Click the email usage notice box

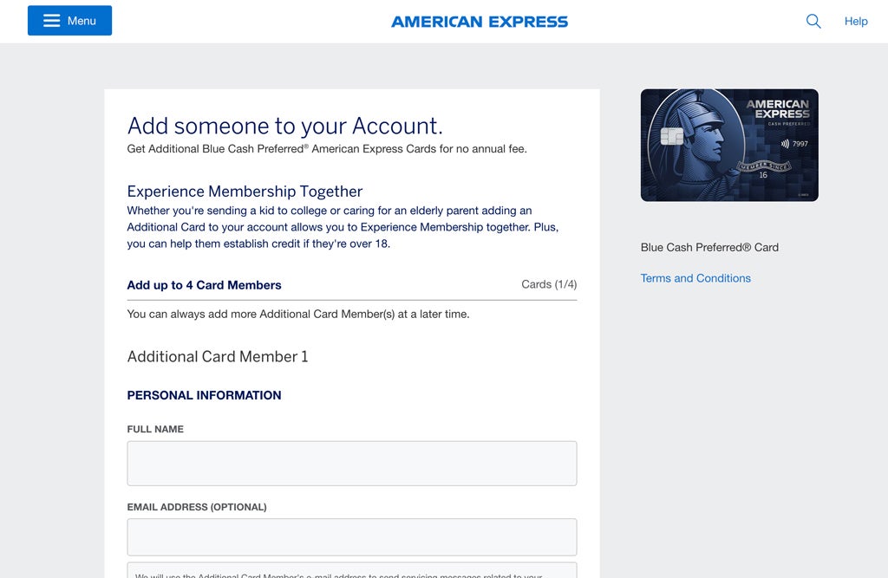point(351,571)
